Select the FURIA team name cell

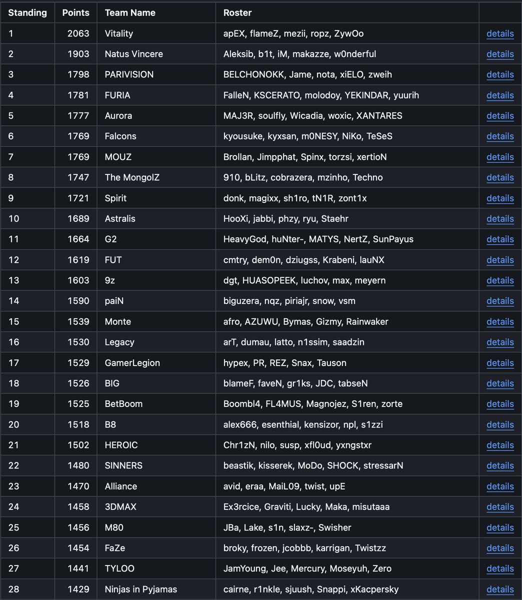(156, 95)
